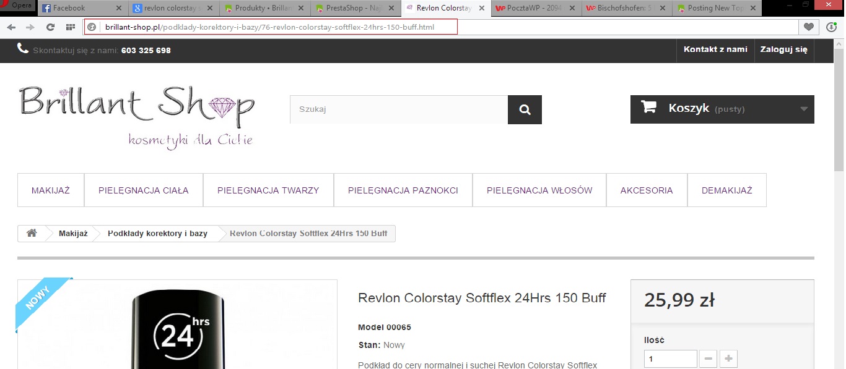The height and width of the screenshot is (369, 846).
Task: Bookmark page with heart icon
Action: click(x=809, y=27)
